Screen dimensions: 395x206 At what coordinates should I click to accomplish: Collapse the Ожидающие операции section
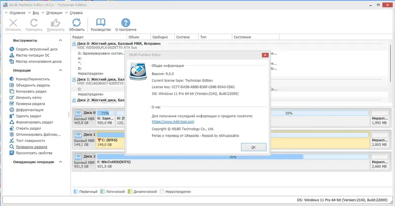(60, 162)
